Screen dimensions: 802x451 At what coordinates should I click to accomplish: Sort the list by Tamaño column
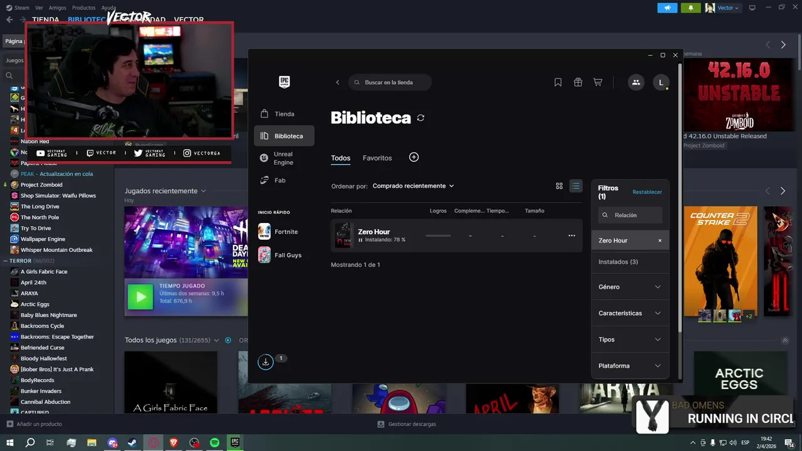pos(534,211)
